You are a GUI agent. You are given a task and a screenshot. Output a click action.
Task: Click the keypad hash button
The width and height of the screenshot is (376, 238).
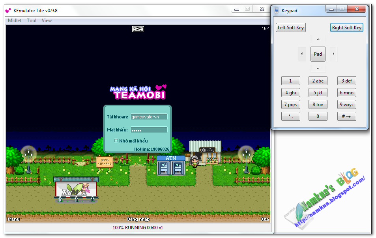(x=347, y=116)
